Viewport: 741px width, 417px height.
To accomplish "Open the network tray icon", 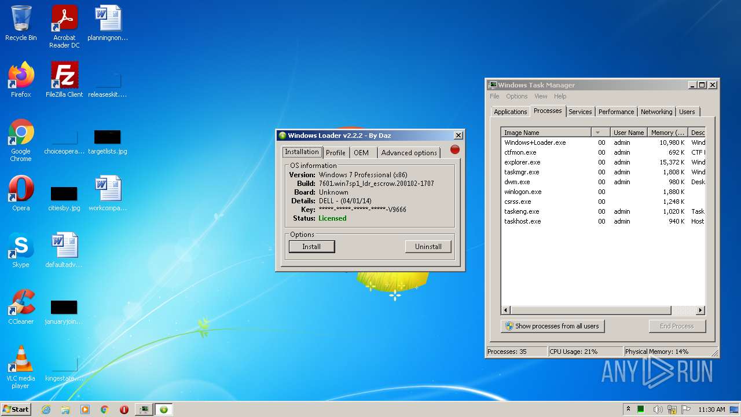I will [x=673, y=409].
